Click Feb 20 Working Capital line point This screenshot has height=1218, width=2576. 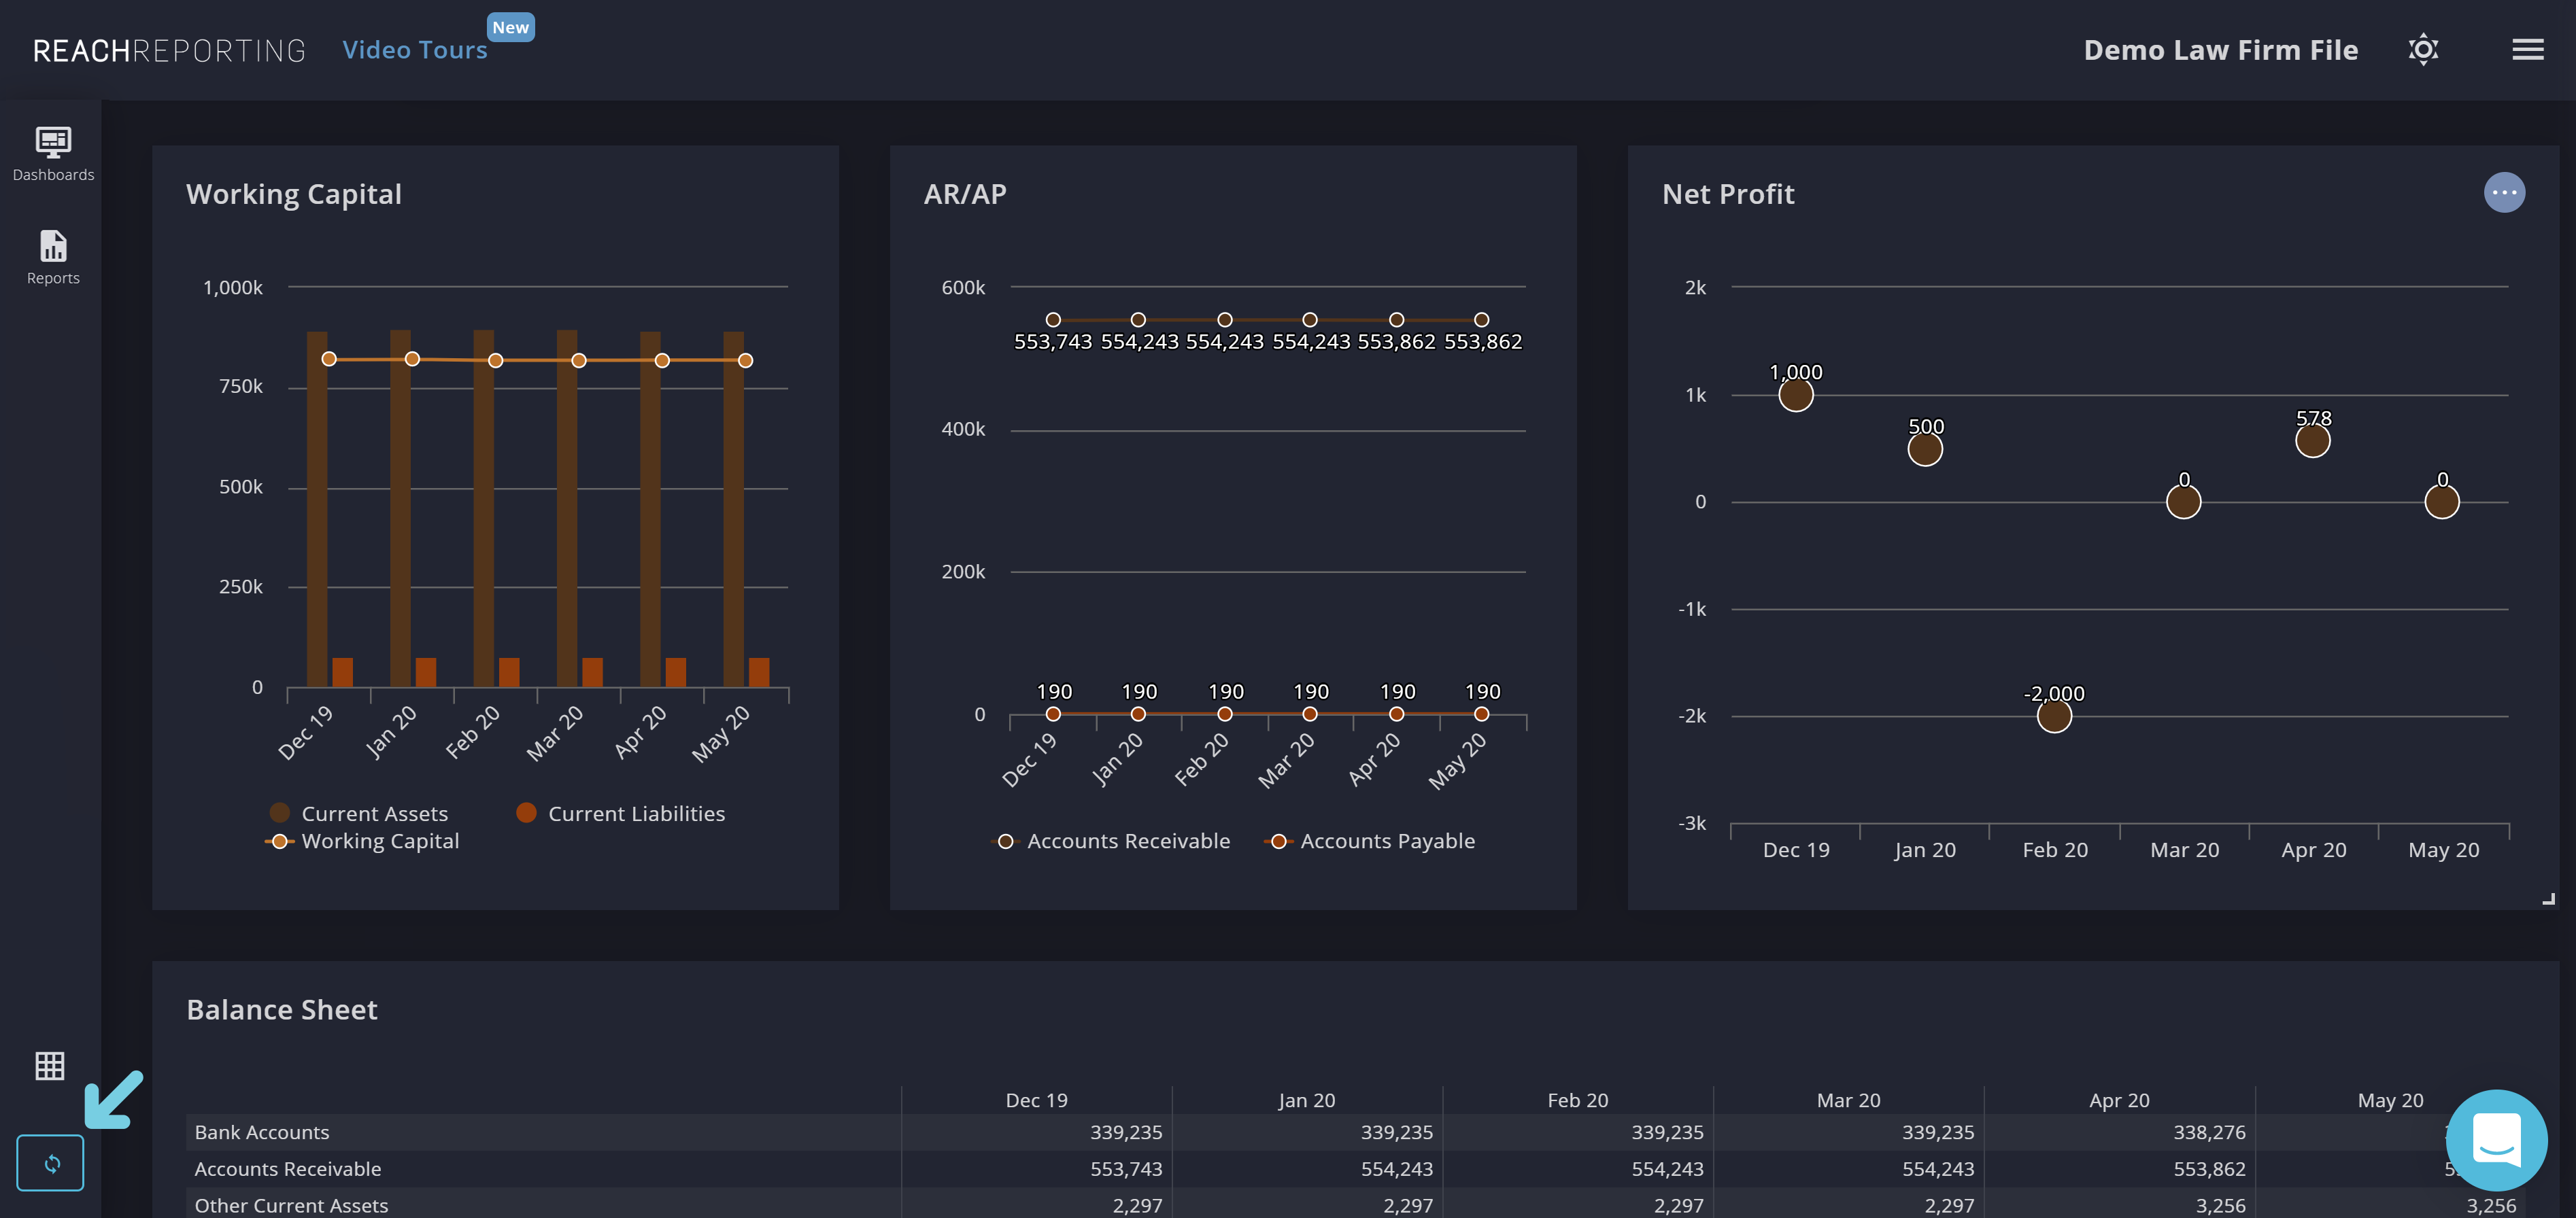[x=495, y=361]
